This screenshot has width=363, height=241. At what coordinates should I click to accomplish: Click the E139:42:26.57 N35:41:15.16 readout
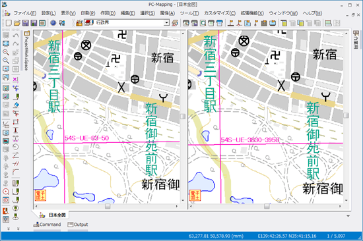click(x=287, y=236)
